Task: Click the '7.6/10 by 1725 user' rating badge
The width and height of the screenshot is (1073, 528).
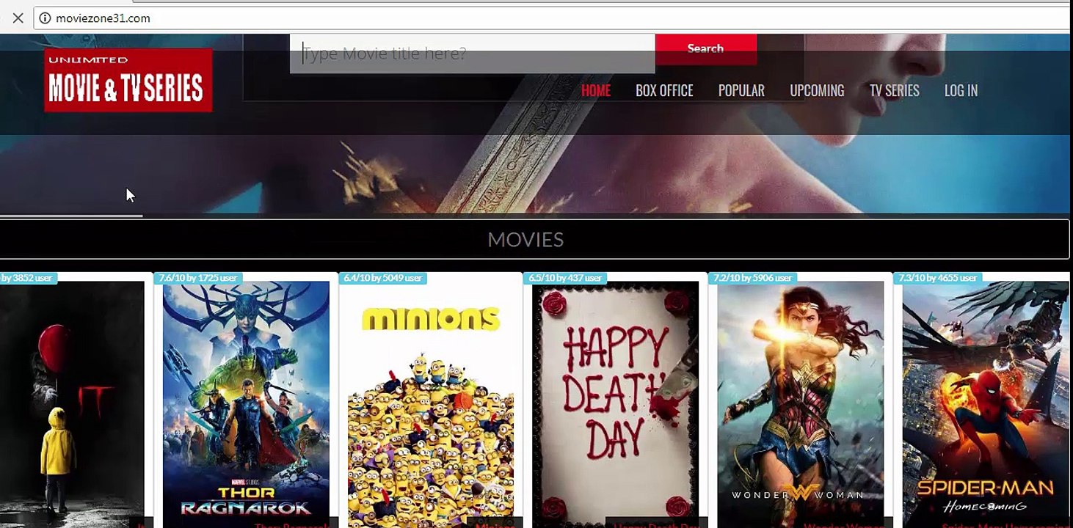Action: pos(198,278)
